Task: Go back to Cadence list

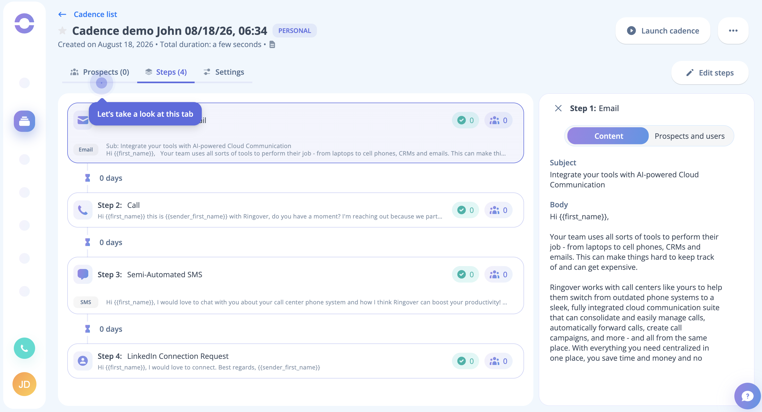Action: pos(95,14)
